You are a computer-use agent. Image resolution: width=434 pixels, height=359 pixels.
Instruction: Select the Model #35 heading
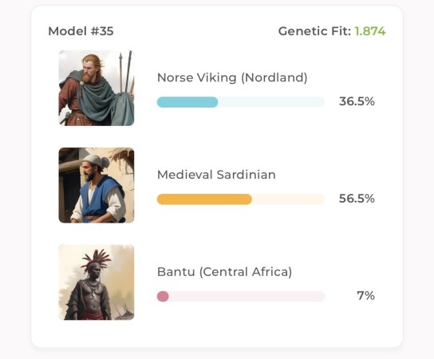81,31
